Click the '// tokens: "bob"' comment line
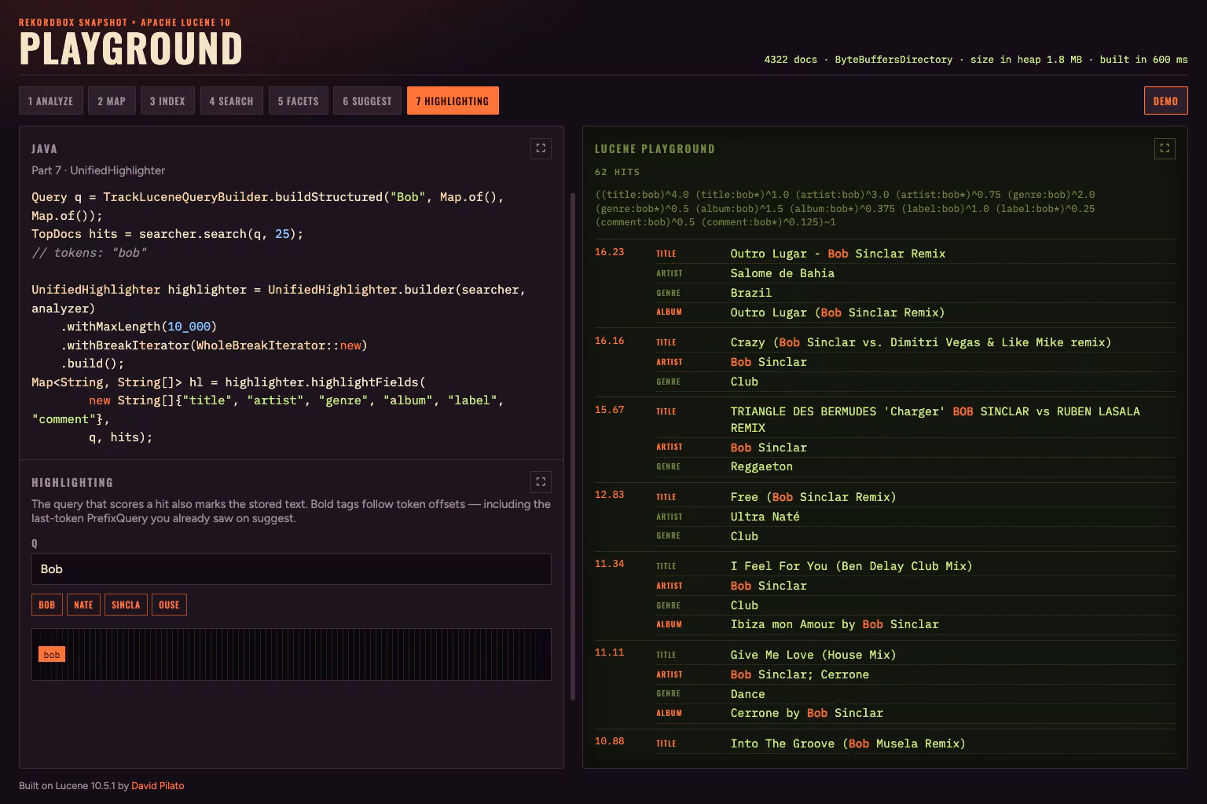This screenshot has height=804, width=1207. pyautogui.click(x=89, y=253)
